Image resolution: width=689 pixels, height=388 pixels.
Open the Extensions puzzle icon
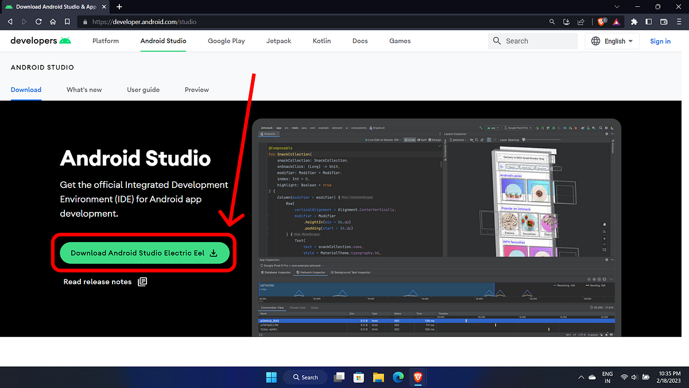point(634,21)
